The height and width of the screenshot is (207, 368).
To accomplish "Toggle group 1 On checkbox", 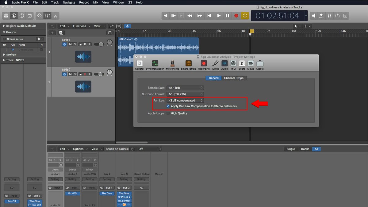I will [x=13, y=49].
